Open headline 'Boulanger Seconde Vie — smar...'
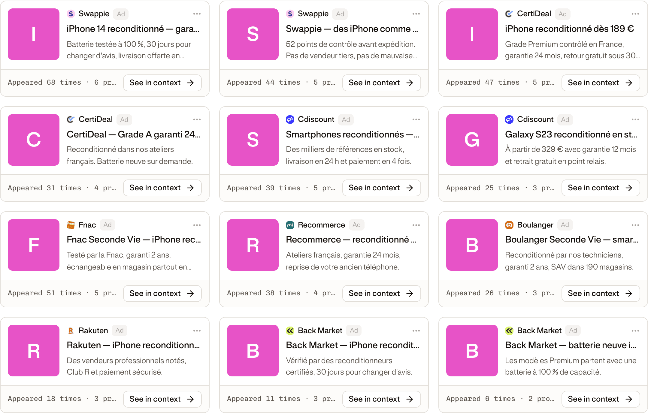The image size is (648, 413). tap(572, 240)
